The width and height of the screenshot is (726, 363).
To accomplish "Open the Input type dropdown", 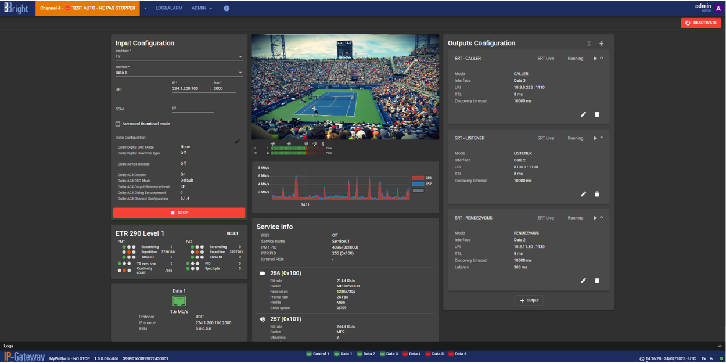I will pos(179,56).
